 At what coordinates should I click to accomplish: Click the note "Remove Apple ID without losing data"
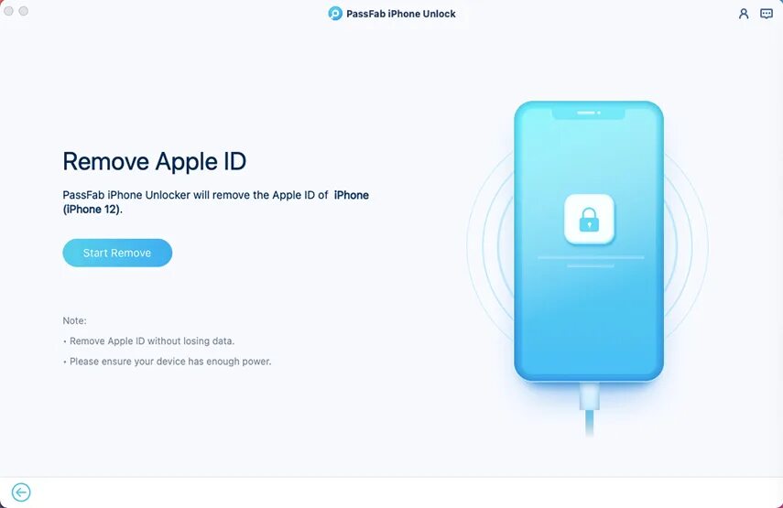(x=152, y=340)
